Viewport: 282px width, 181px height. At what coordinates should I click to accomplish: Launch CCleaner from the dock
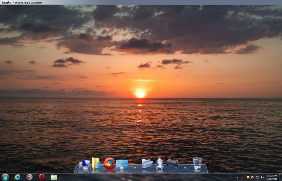click(x=109, y=163)
